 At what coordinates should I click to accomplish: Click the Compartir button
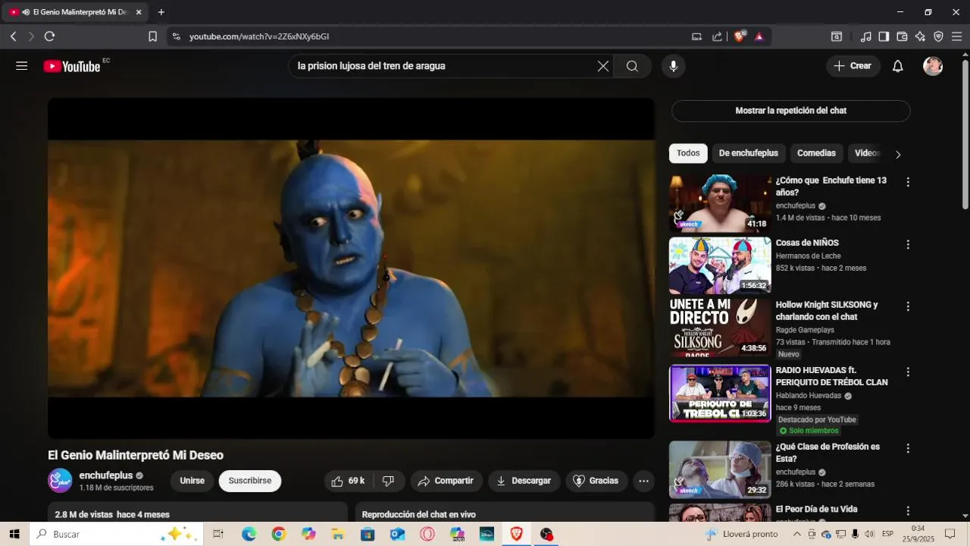coord(446,481)
